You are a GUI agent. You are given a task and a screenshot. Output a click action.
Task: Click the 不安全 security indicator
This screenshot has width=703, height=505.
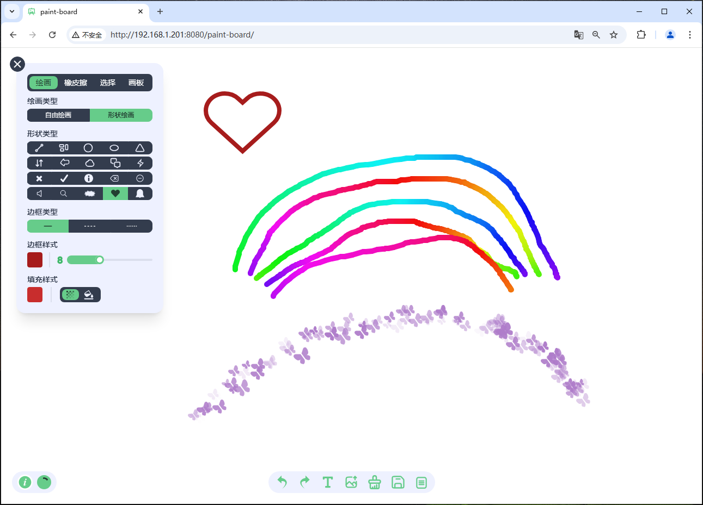(x=88, y=35)
